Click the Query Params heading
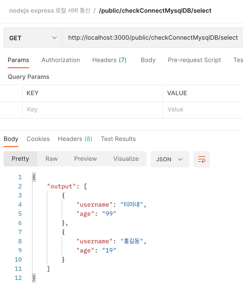 pos(29,77)
